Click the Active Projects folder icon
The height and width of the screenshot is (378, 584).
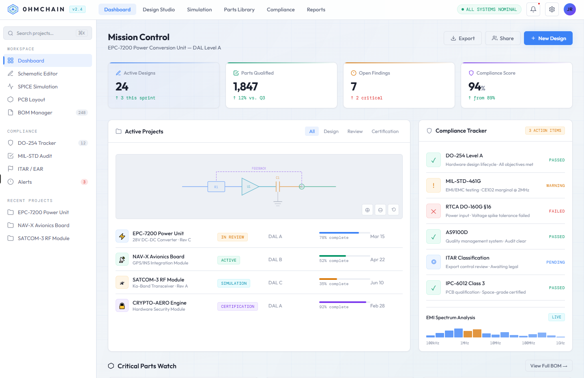click(119, 131)
